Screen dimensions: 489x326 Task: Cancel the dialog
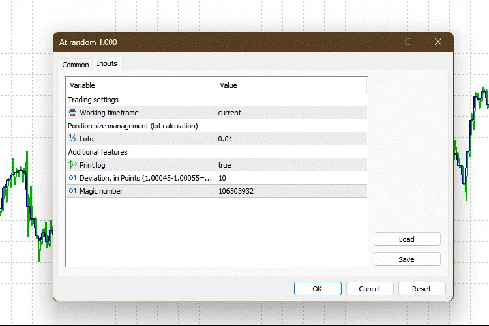pyautogui.click(x=369, y=289)
